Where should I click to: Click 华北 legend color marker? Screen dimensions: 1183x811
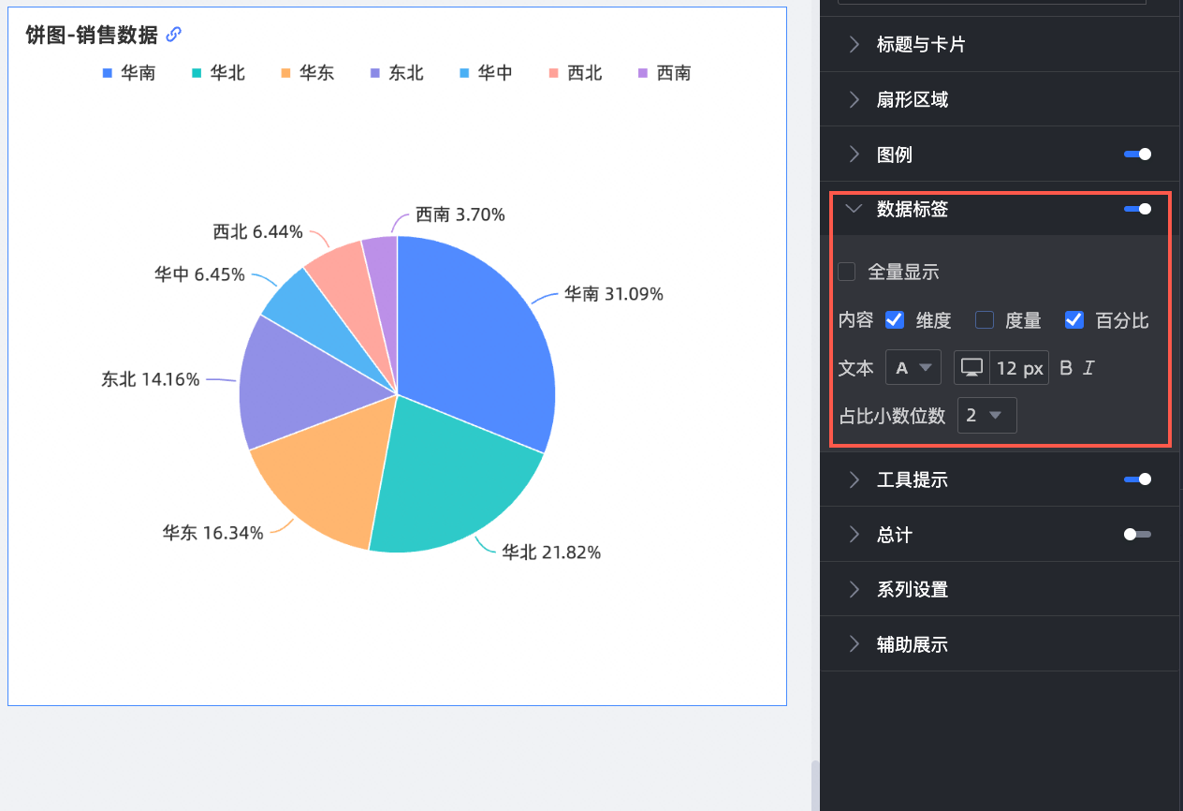(x=197, y=73)
